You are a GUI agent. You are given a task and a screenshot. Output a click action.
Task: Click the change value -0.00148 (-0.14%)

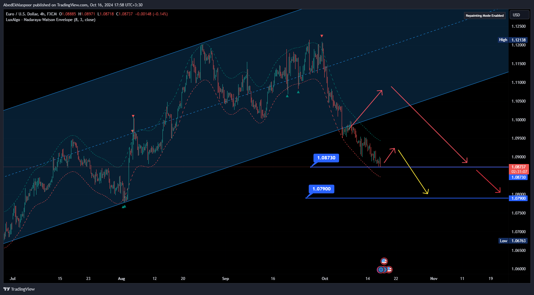[151, 14]
